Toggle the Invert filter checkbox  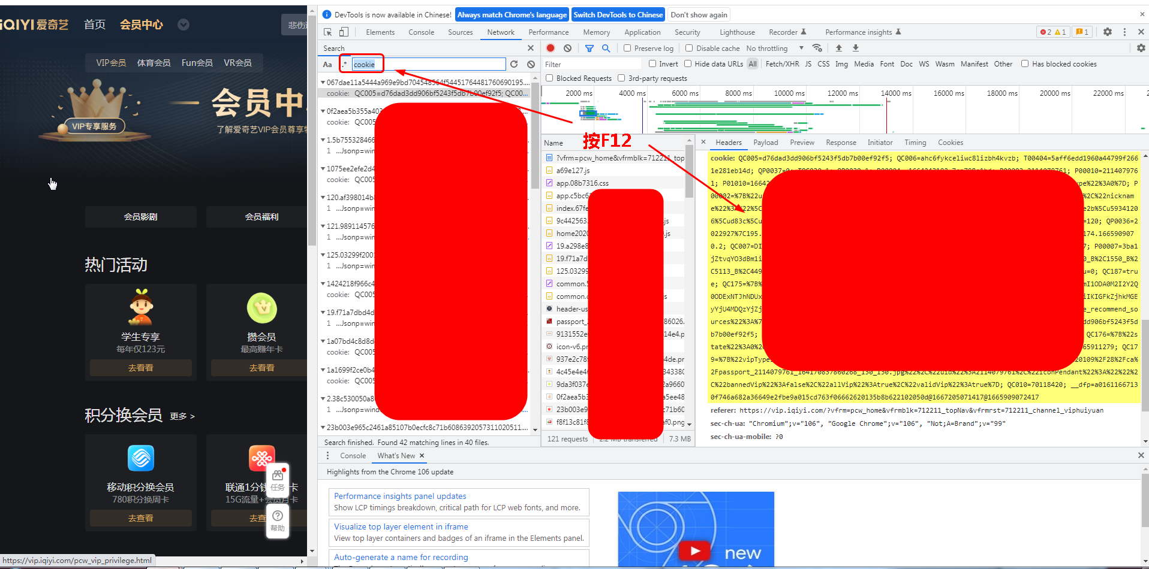(x=652, y=63)
